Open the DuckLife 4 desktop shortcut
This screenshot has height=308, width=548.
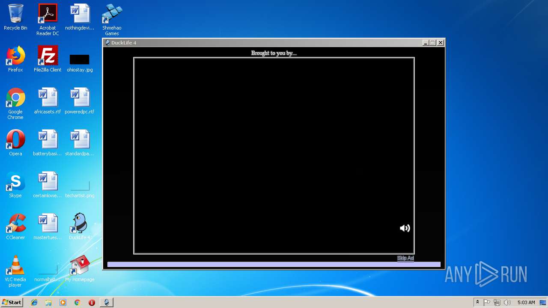(80, 227)
